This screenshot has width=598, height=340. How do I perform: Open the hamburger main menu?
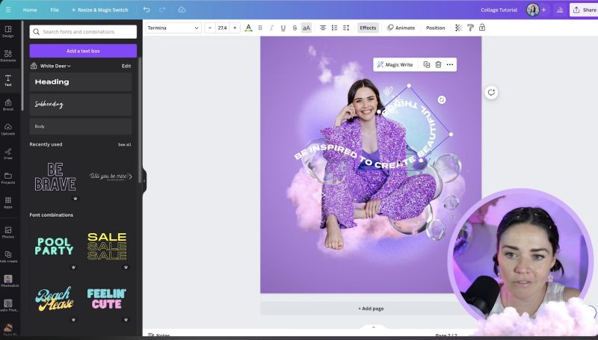(x=8, y=10)
